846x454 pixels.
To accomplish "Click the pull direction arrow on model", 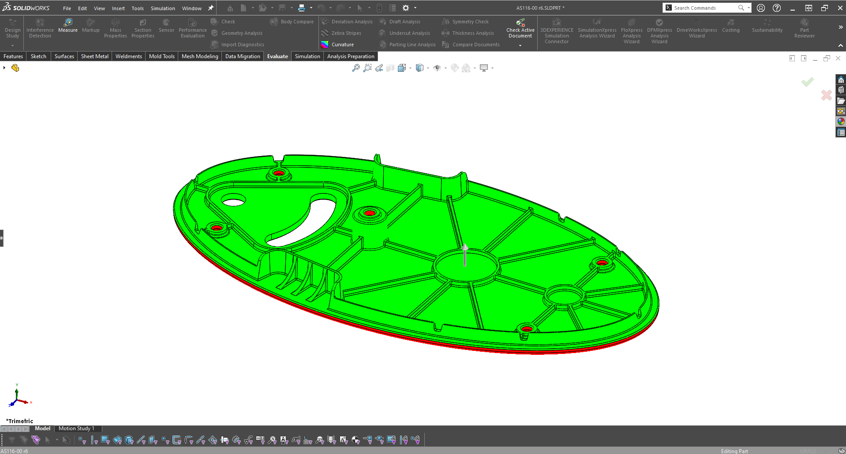I will click(x=465, y=255).
